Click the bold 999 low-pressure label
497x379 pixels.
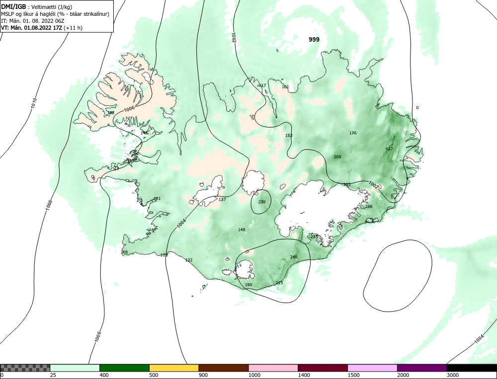(x=314, y=40)
